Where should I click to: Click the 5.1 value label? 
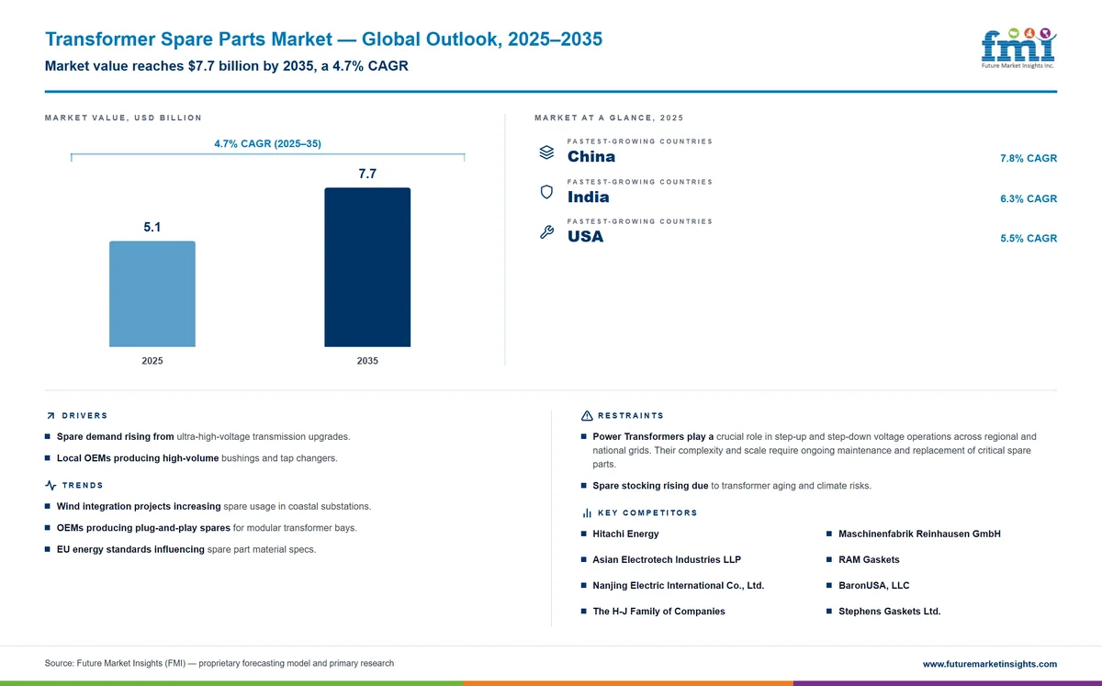point(152,227)
